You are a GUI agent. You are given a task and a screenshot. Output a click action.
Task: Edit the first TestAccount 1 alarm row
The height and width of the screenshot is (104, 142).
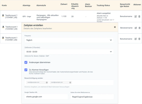[x=136, y=16]
